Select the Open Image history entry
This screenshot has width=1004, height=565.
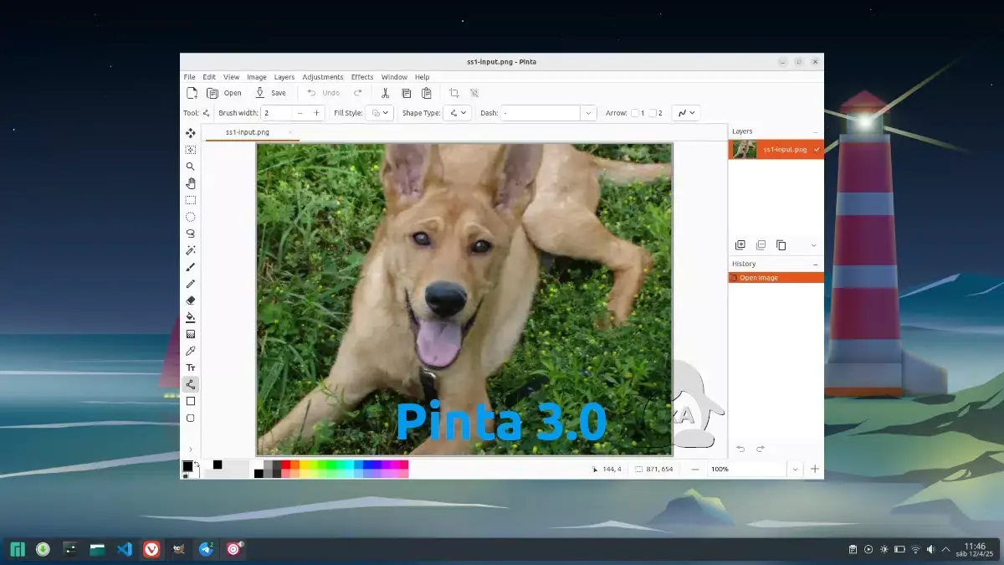click(x=776, y=278)
